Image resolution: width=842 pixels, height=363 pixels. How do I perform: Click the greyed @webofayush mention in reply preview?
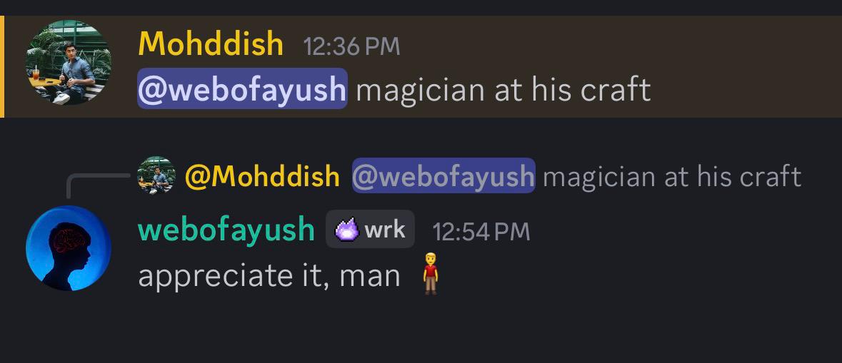point(443,176)
